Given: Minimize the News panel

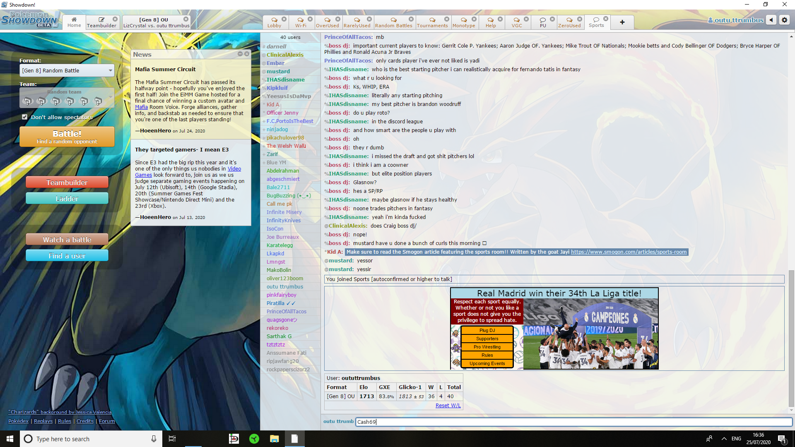Looking at the screenshot, I should click(x=240, y=54).
